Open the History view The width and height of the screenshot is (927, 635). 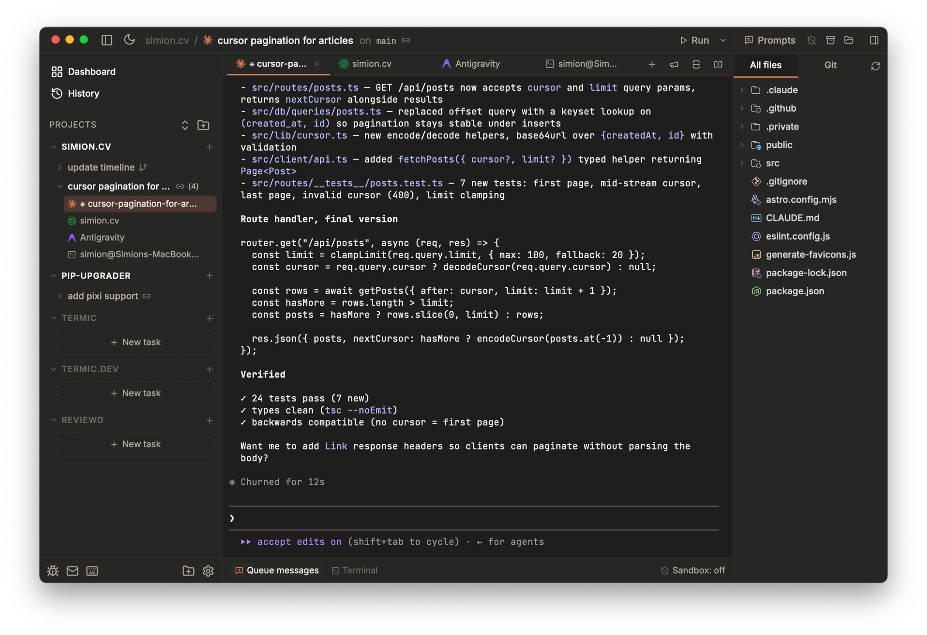[x=75, y=93]
